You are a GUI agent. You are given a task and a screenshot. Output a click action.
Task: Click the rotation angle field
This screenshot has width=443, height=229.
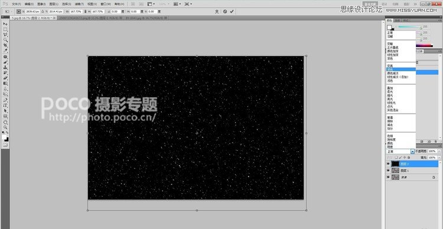point(116,12)
